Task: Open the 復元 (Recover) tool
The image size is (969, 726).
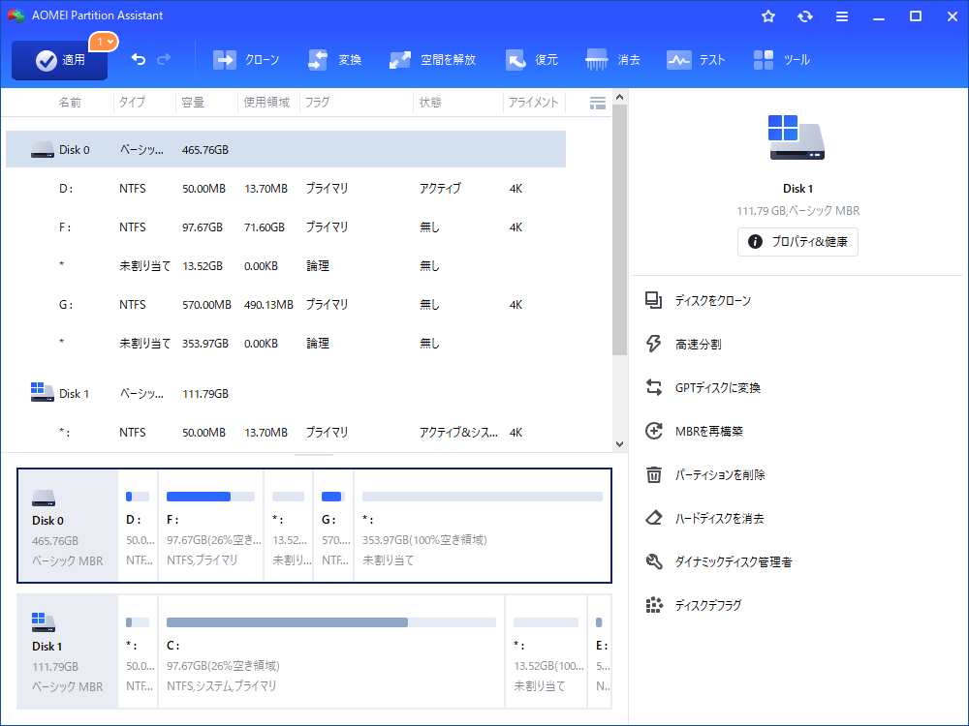Action: [x=532, y=59]
